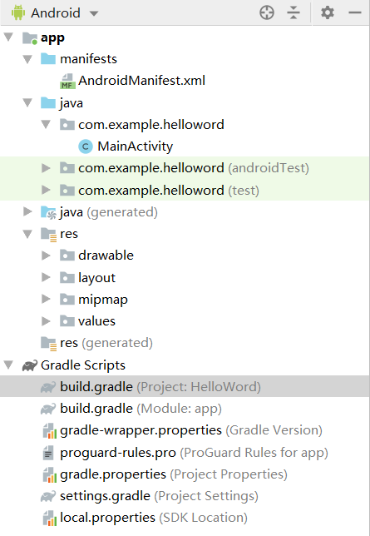Collapse the main com.example.helloword package arrow
The height and width of the screenshot is (536, 370).
pos(46,125)
